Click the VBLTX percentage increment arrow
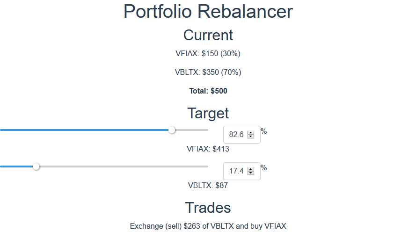Viewport: 416px width, 239px height. point(251,169)
